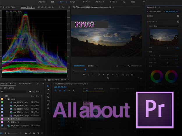Click the 強さ intensity slider

[x=167, y=48]
